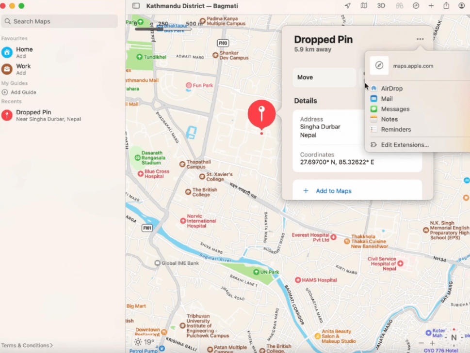Click the Look Around binoculars icon
The width and height of the screenshot is (470, 353).
point(399,6)
